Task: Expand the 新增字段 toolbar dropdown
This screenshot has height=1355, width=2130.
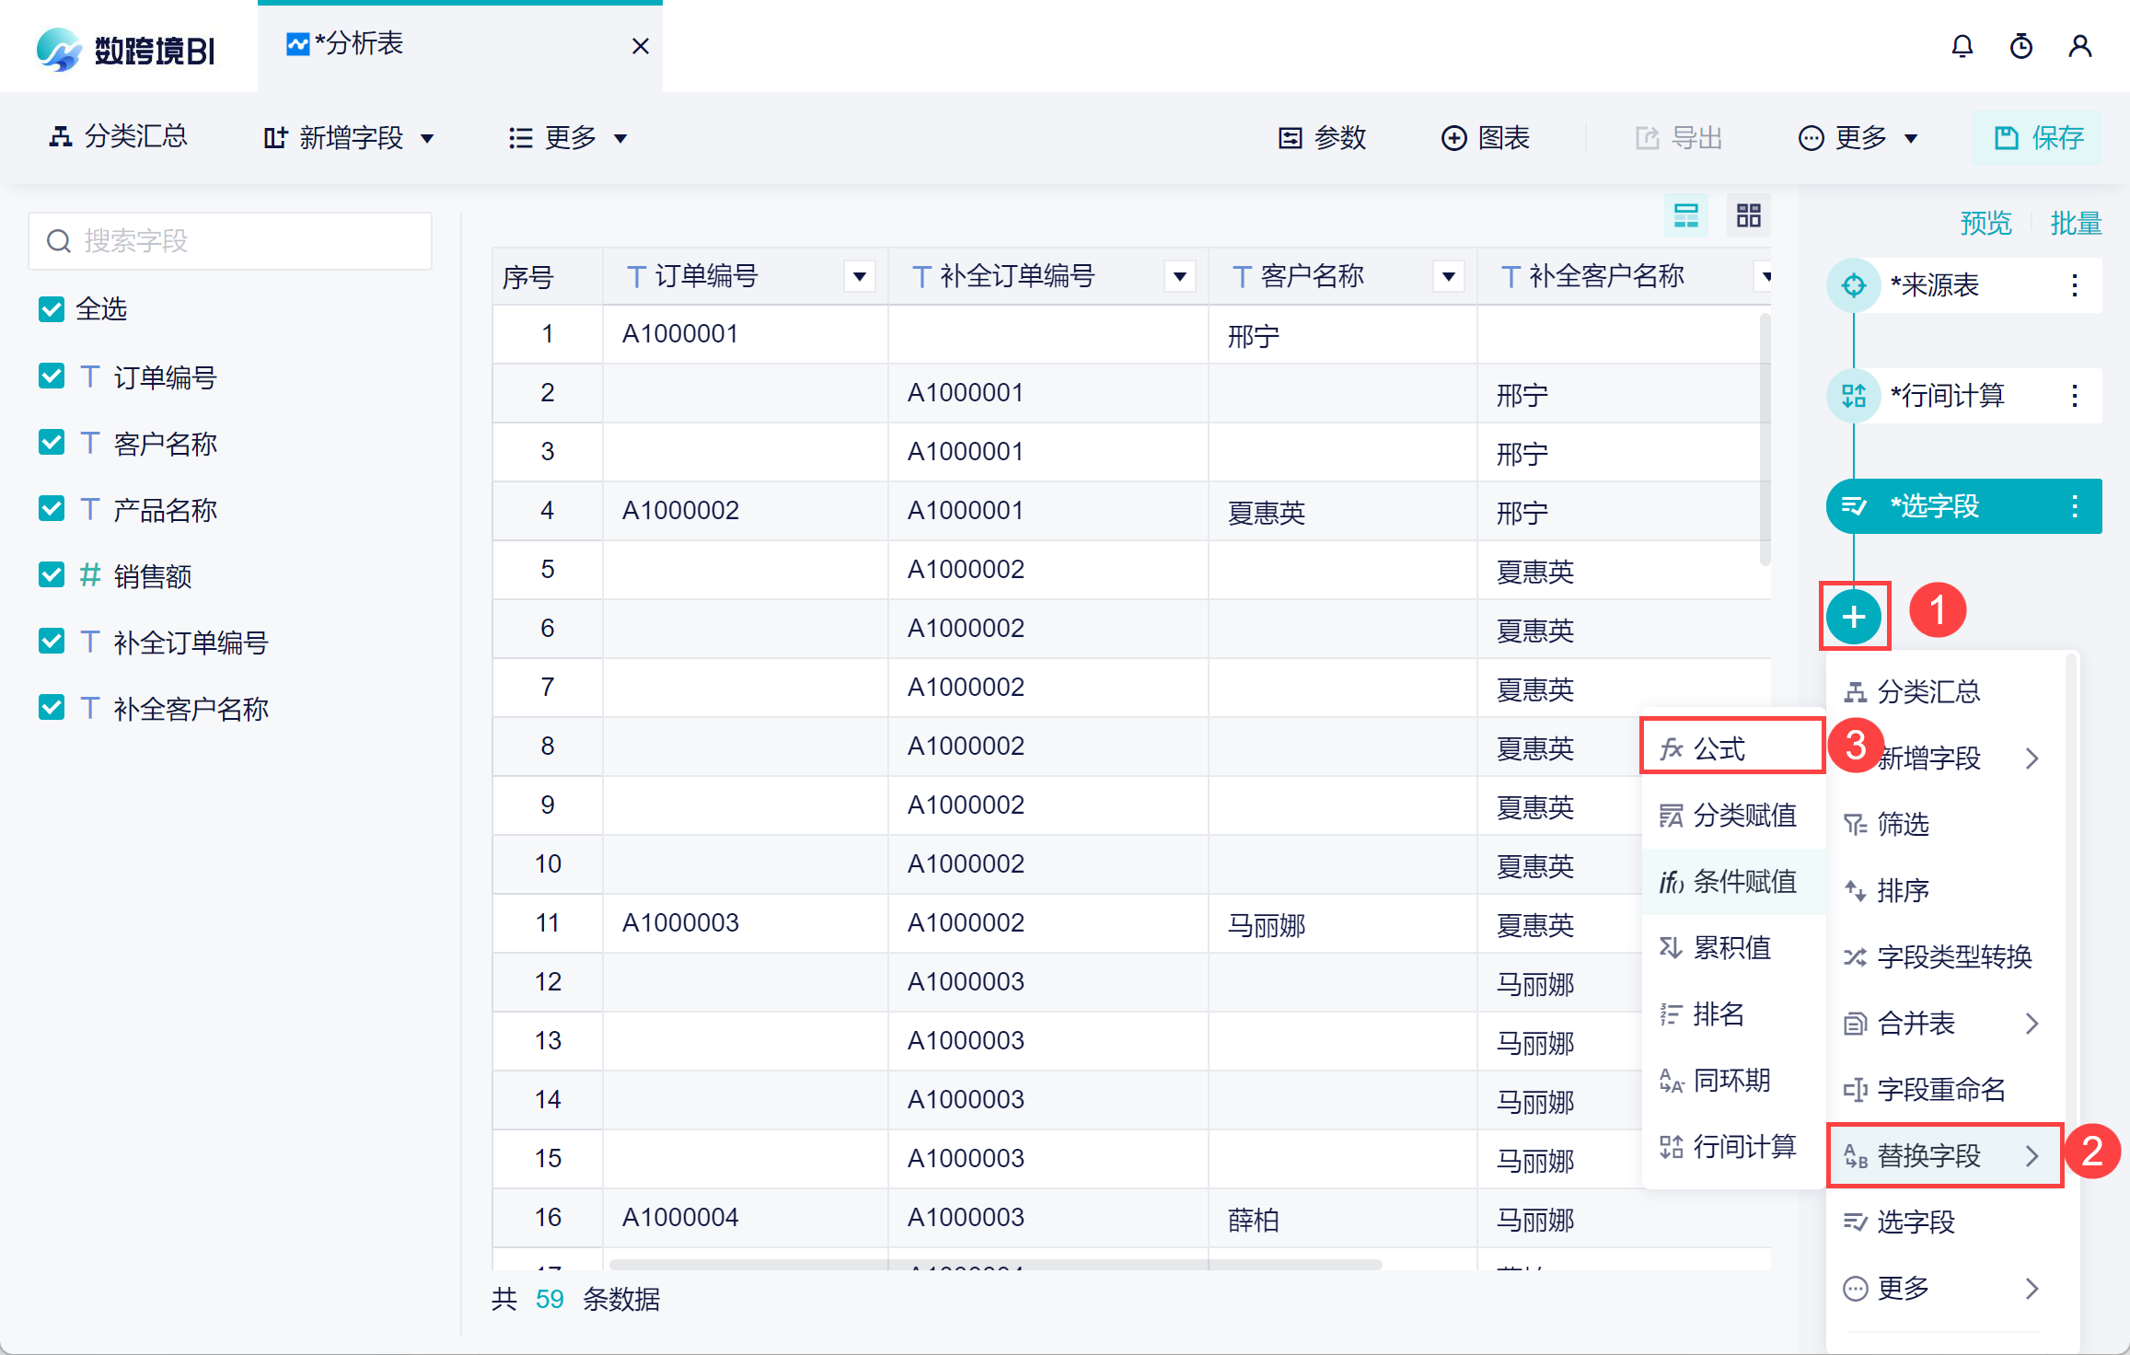Action: [350, 138]
